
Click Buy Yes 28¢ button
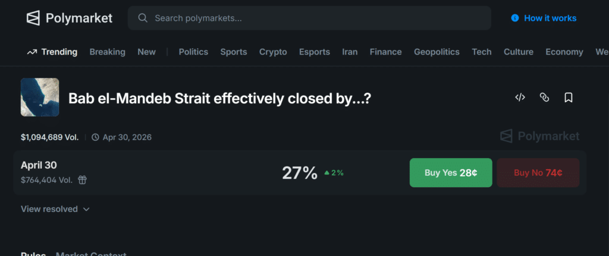pos(451,173)
